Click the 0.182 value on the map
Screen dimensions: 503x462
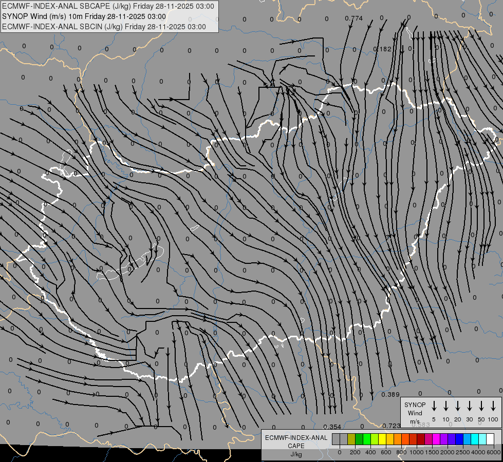(382, 49)
